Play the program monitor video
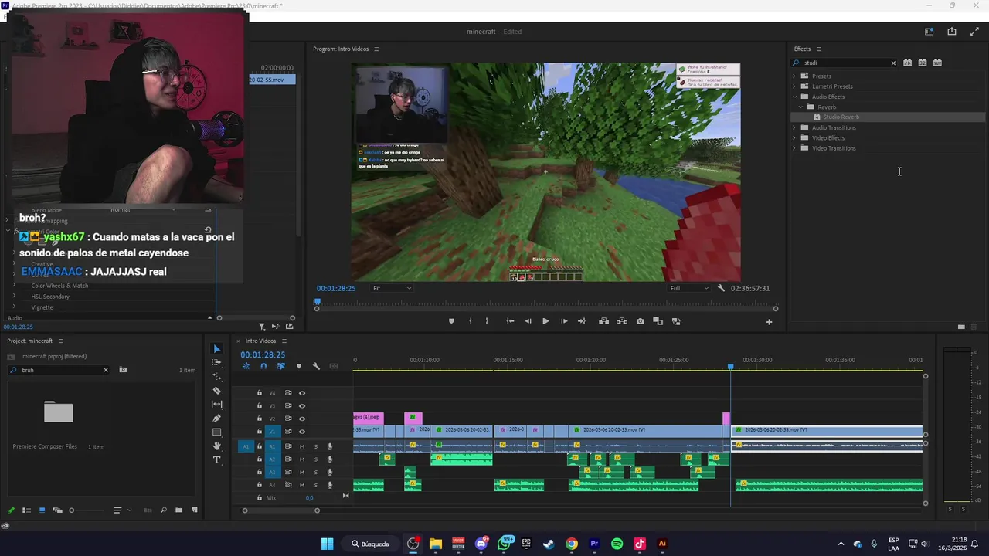989x556 pixels. 545,321
